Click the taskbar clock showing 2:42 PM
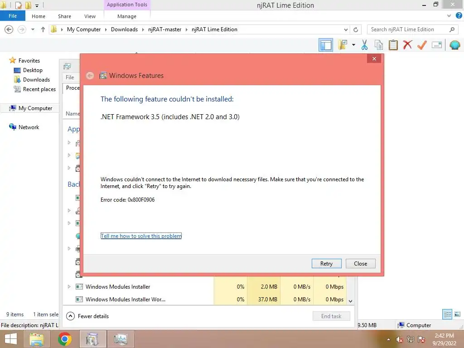This screenshot has height=348, width=464. click(444, 339)
